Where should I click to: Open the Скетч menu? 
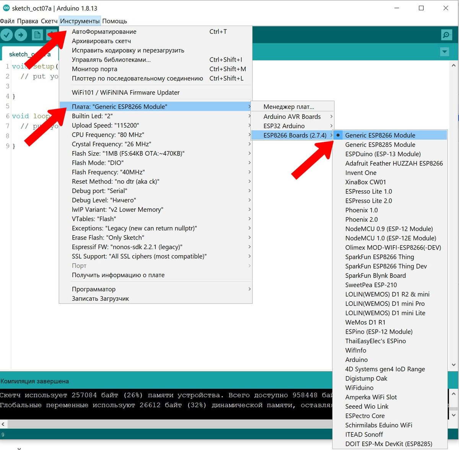click(49, 21)
